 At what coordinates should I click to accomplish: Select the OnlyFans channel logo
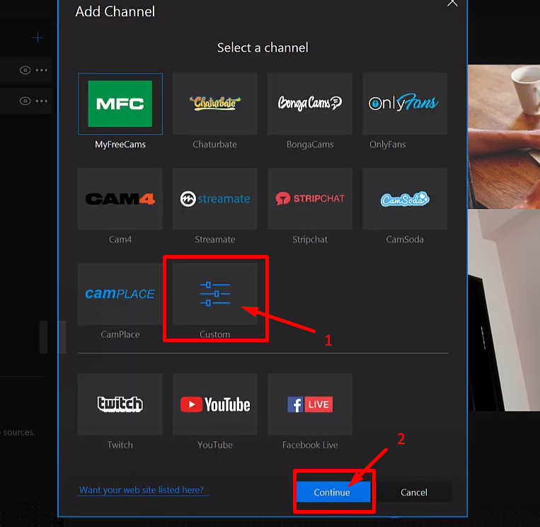click(405, 103)
